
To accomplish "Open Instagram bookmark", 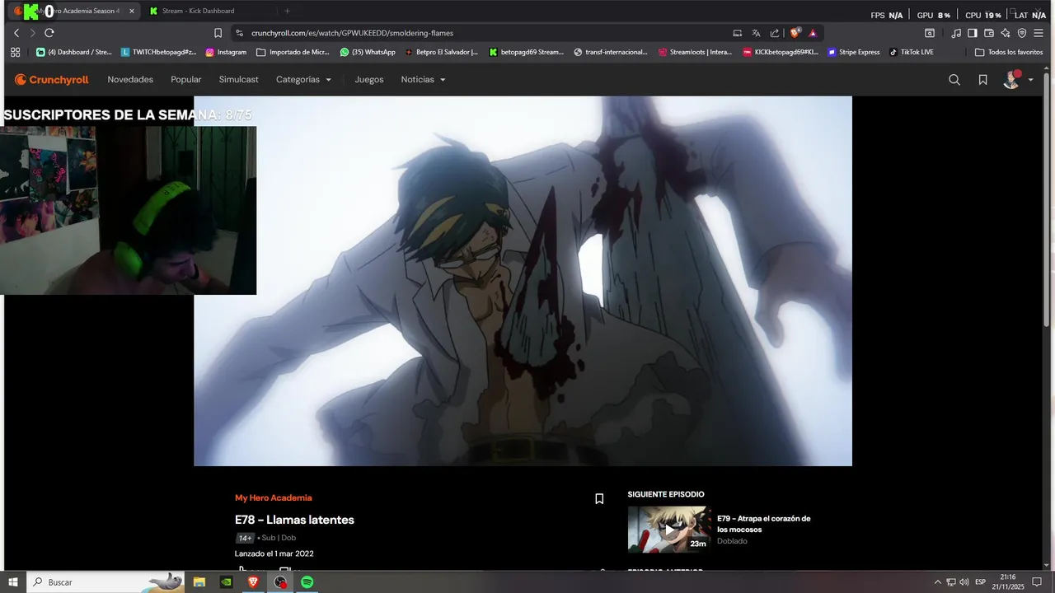I will click(226, 52).
